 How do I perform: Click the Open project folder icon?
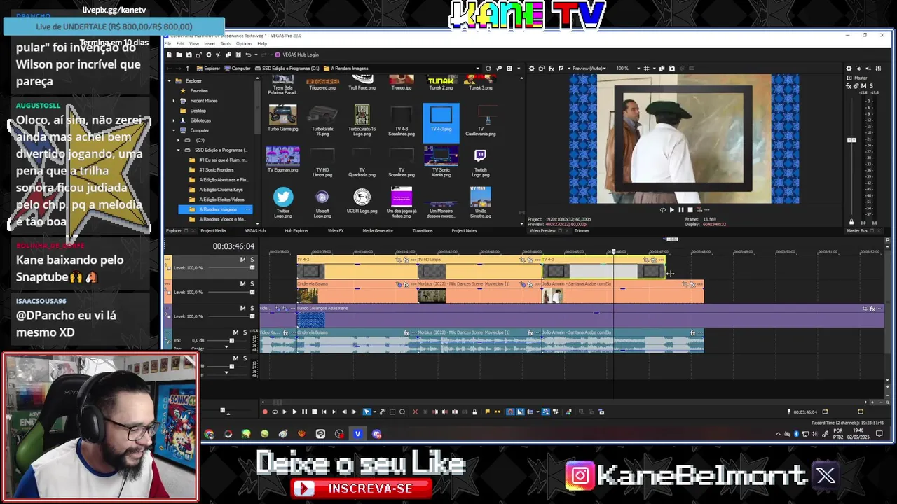tap(179, 55)
